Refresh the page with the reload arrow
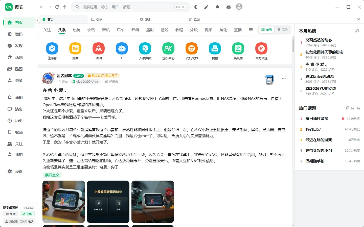 [57, 7]
